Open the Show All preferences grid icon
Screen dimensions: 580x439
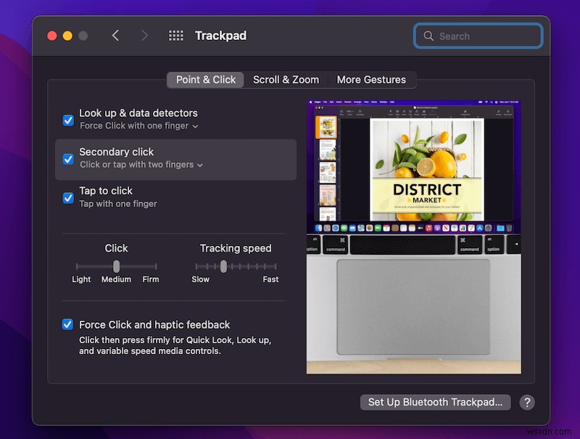(x=175, y=35)
